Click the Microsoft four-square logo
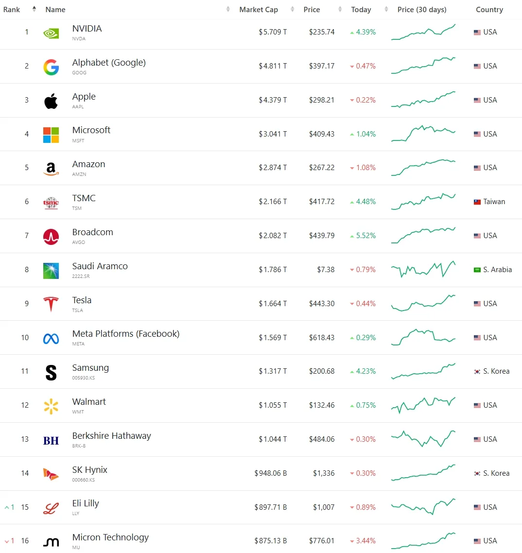 [x=51, y=135]
